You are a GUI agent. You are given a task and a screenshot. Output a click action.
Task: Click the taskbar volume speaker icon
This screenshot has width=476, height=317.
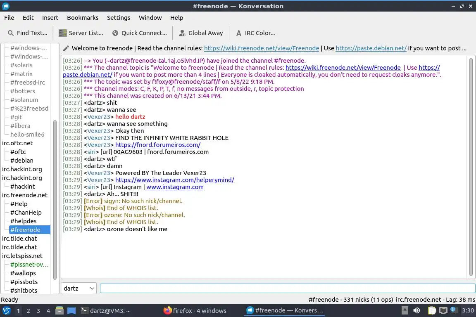(417, 311)
